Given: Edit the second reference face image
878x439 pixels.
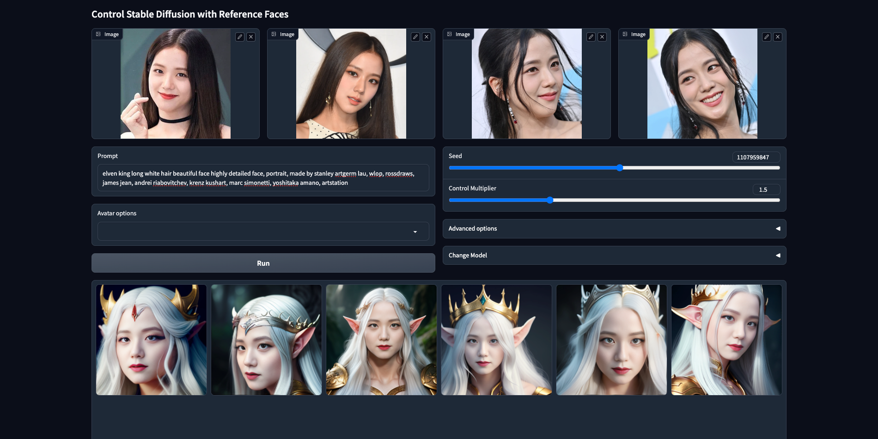Looking at the screenshot, I should (x=415, y=37).
